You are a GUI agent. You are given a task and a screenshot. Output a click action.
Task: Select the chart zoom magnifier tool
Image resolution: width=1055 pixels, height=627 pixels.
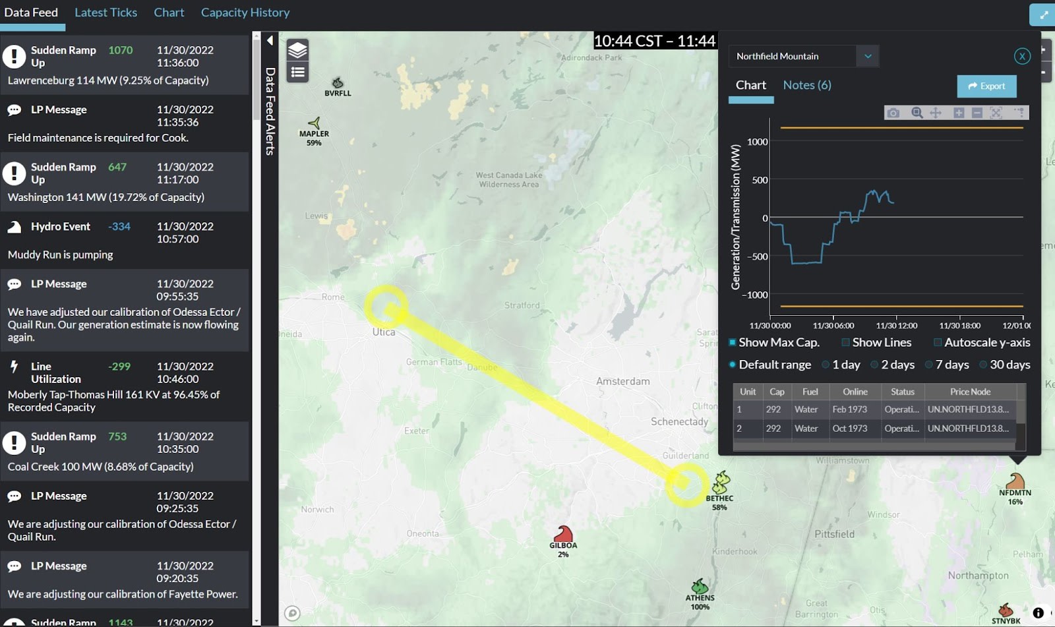point(917,113)
